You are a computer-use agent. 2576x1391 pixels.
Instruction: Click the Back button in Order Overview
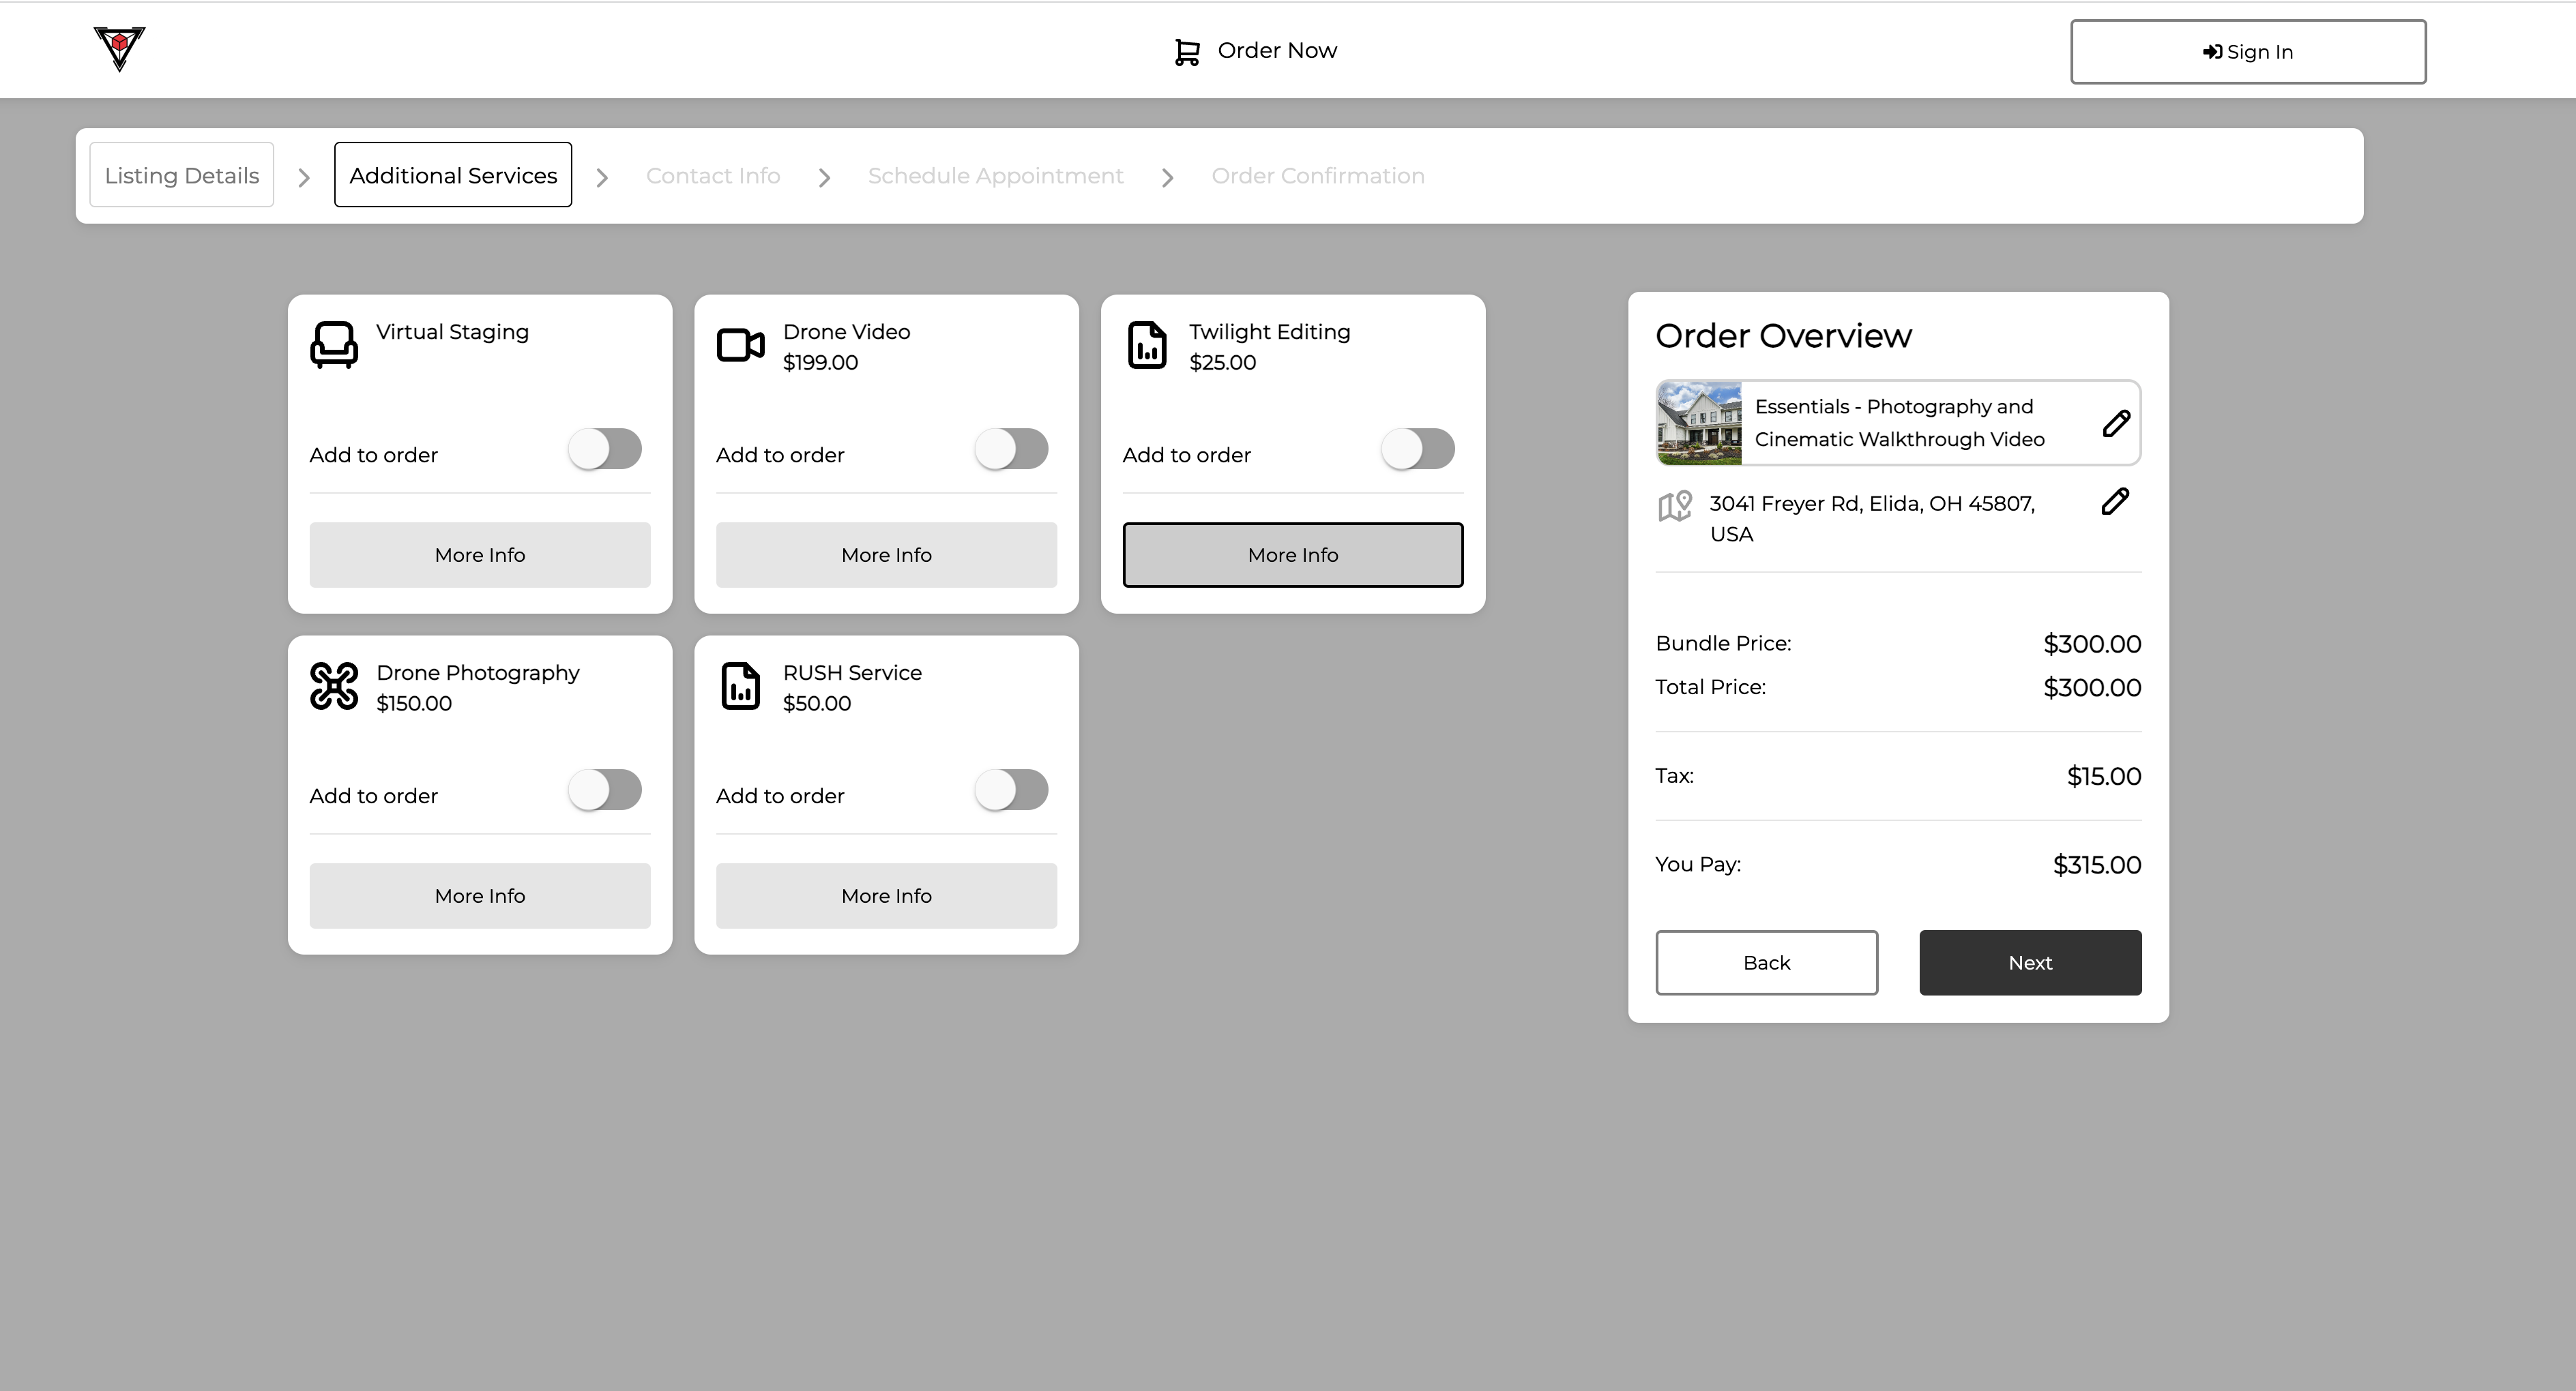1767,962
